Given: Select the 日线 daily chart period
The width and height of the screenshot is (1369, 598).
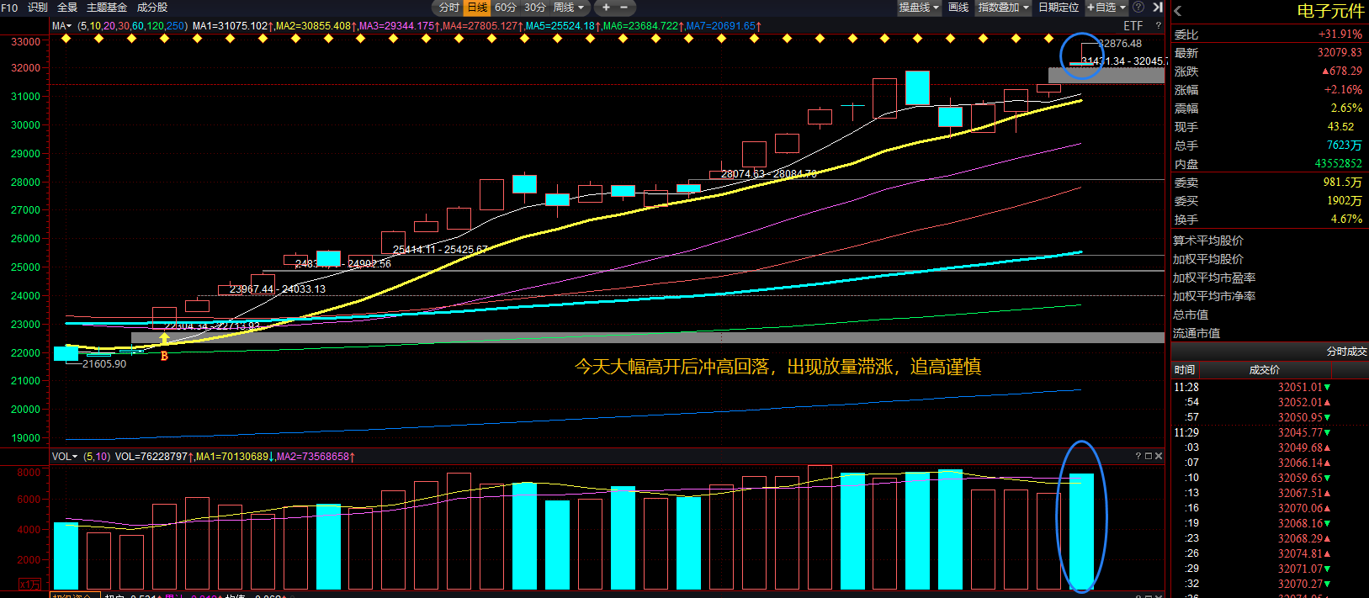Looking at the screenshot, I should tap(477, 8).
